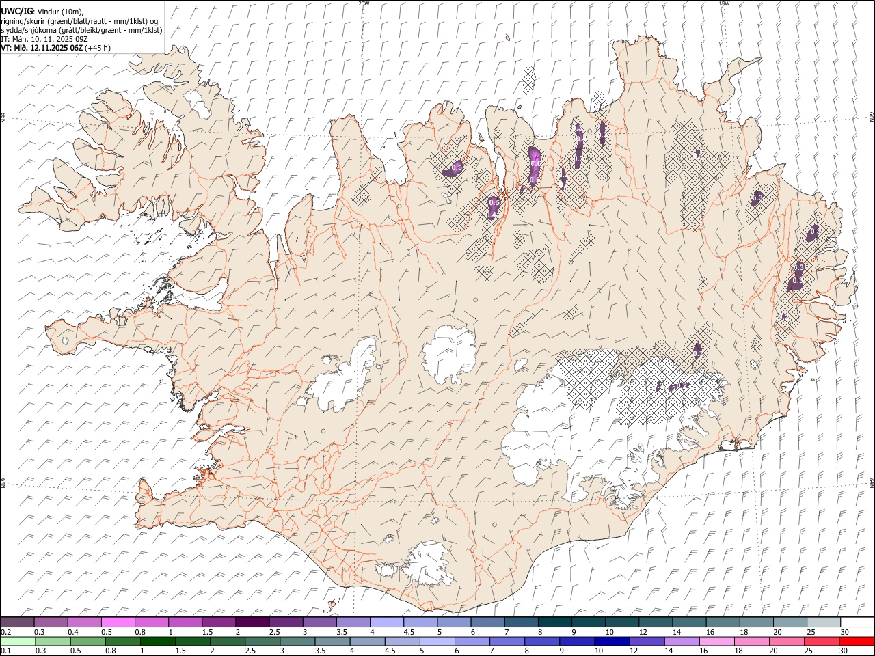Select the bright red bottom-legend swatch after 30

[856, 641]
